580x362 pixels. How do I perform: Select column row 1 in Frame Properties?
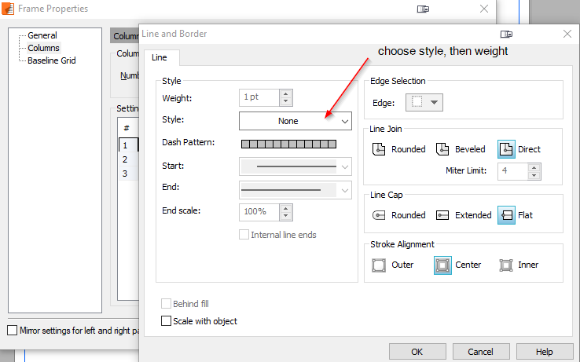pos(128,145)
